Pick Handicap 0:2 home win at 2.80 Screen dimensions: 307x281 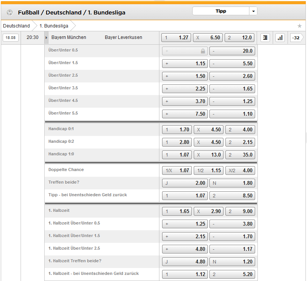coord(177,142)
